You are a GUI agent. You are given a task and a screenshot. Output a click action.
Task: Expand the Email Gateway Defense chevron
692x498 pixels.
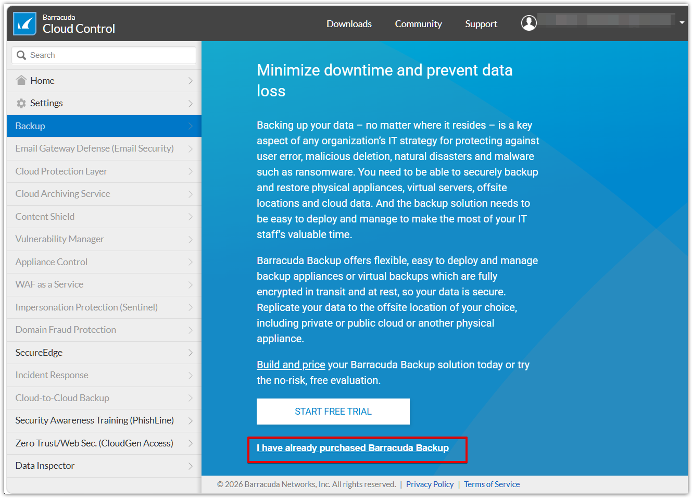[x=191, y=148]
